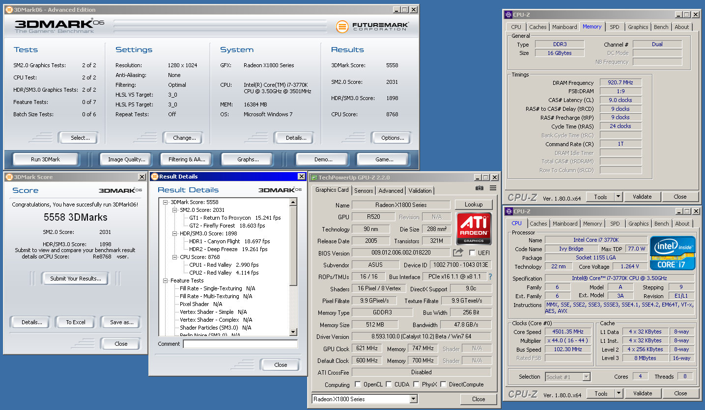Click the GPU-Z screenshot camera icon
The image size is (705, 410).
479,188
